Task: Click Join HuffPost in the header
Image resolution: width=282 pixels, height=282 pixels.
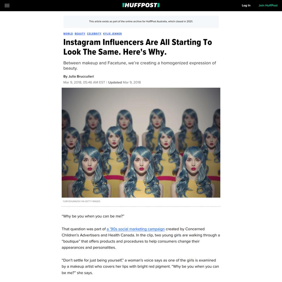Action: (x=268, y=5)
